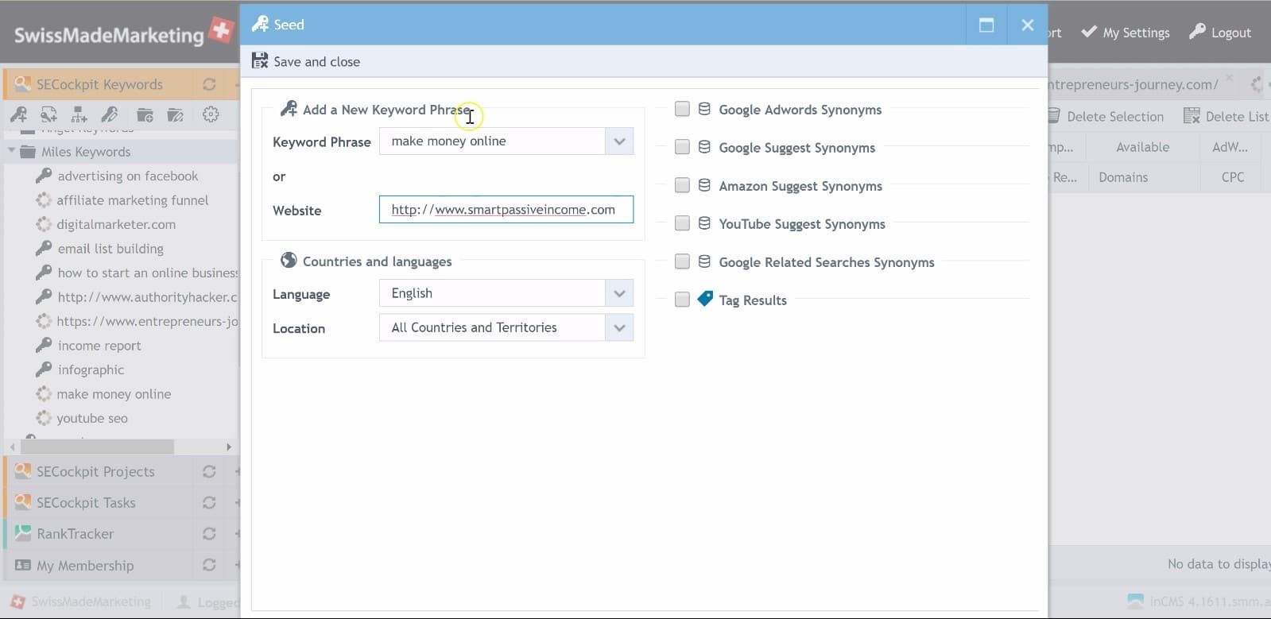1271x619 pixels.
Task: Click the database icon beside Amazon Suggest Synonyms
Action: pos(704,185)
